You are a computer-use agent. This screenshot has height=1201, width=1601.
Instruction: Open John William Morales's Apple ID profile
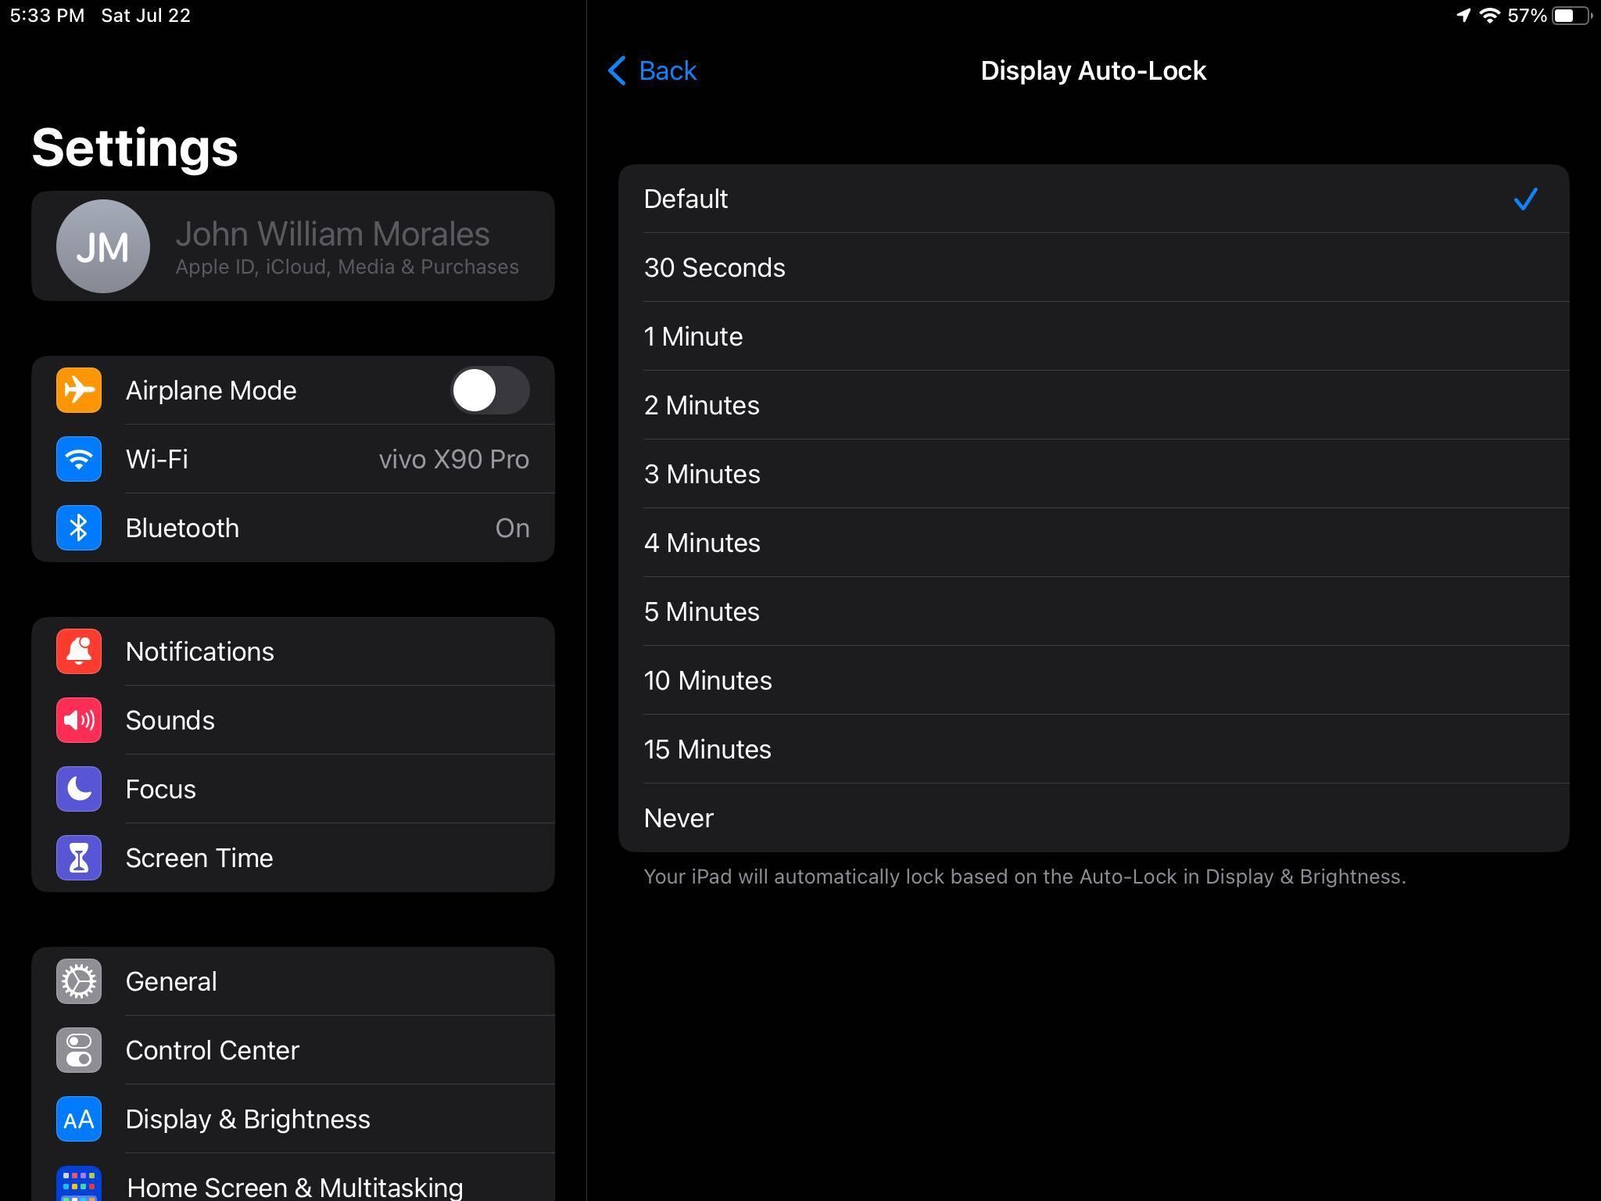click(293, 246)
